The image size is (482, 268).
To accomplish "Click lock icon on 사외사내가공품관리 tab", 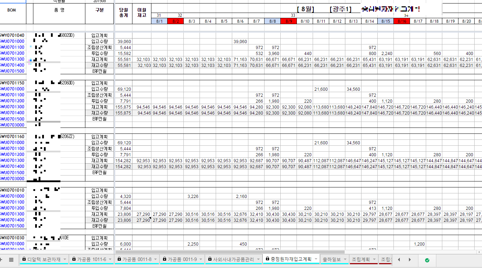I will tap(210, 259).
